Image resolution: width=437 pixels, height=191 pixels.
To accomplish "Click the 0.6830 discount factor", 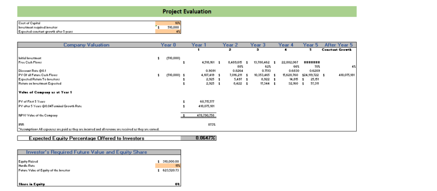I will click(x=295, y=71).
